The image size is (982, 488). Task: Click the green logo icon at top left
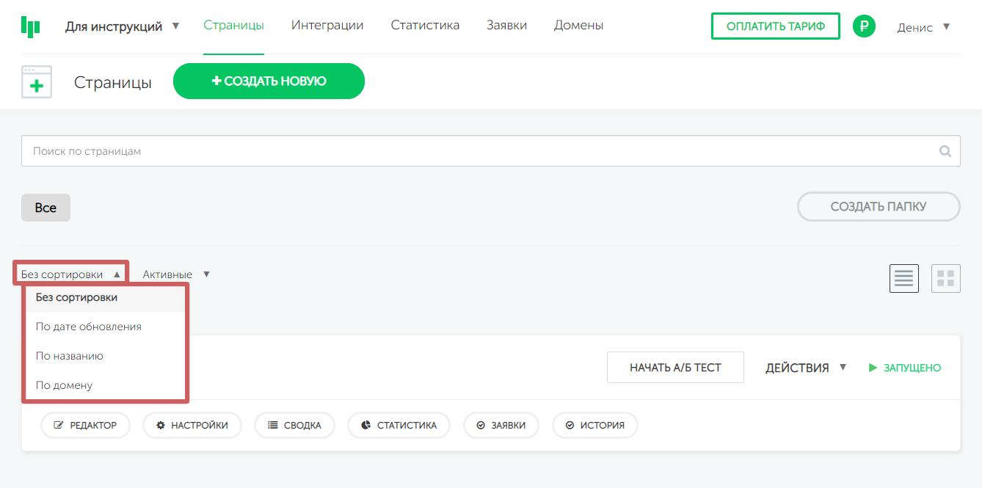tap(30, 27)
